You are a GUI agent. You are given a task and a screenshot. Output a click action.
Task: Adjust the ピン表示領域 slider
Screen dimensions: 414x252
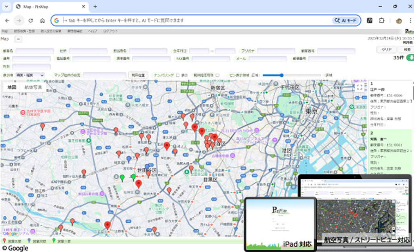pyautogui.click(x=281, y=75)
